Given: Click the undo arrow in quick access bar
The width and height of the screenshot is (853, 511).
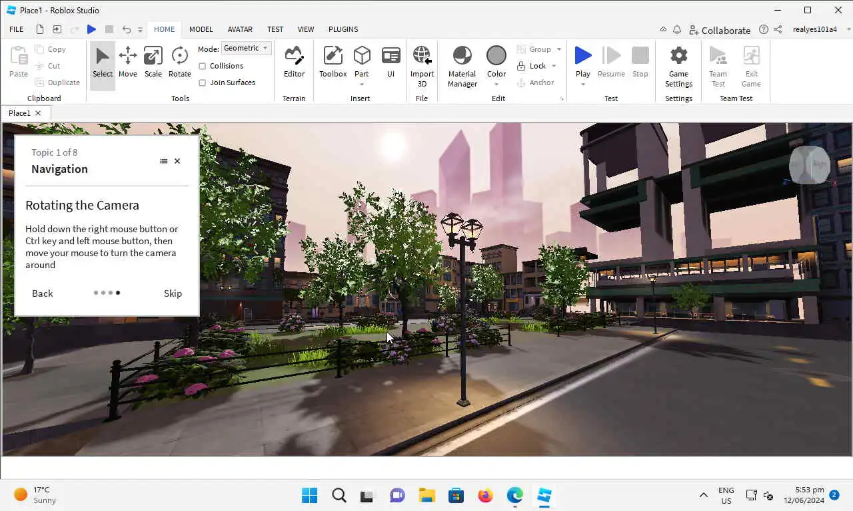Looking at the screenshot, I should click(127, 29).
